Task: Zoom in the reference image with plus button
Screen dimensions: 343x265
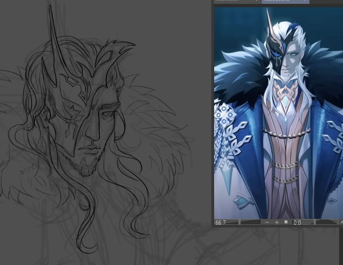Action: [x=277, y=222]
